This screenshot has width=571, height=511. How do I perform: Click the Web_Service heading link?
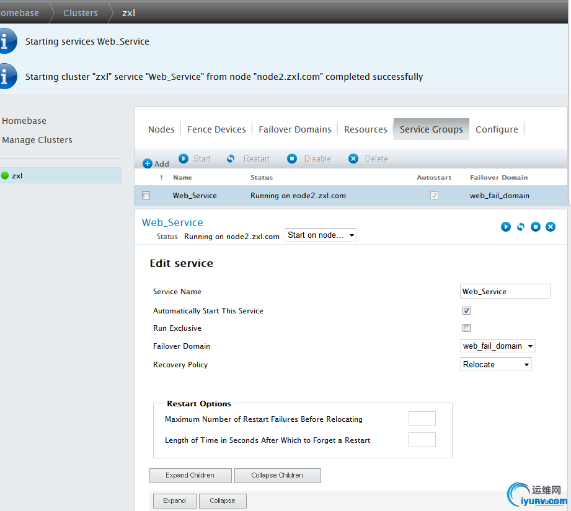[x=172, y=222]
